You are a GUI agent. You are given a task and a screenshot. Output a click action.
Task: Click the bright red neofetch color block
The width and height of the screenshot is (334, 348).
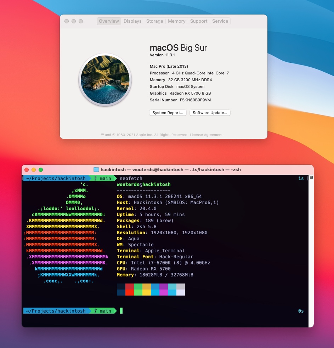[x=130, y=292]
